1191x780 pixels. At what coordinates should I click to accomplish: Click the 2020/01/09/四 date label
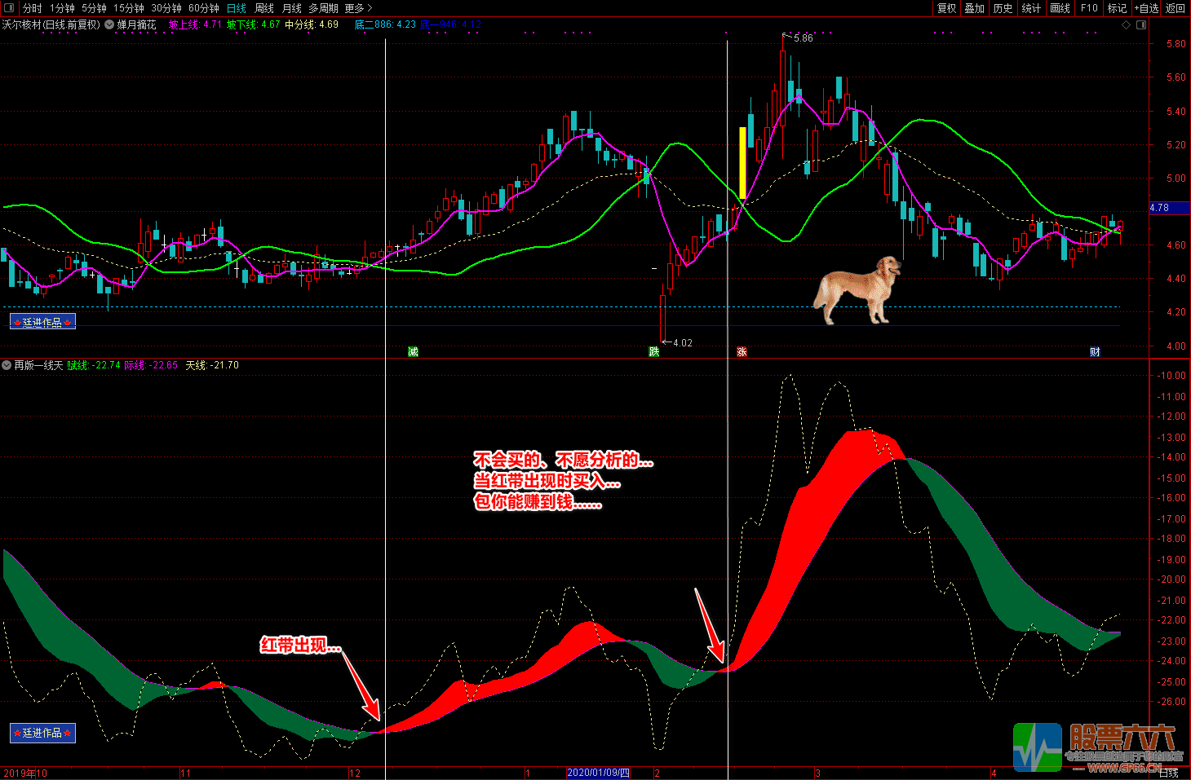coord(599,773)
